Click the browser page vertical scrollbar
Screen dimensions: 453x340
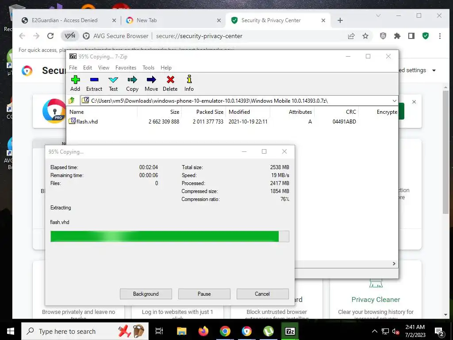tap(446, 152)
